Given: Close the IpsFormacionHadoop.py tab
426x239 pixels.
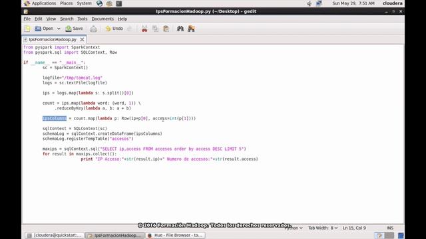Looking at the screenshot, I should pos(82,40).
